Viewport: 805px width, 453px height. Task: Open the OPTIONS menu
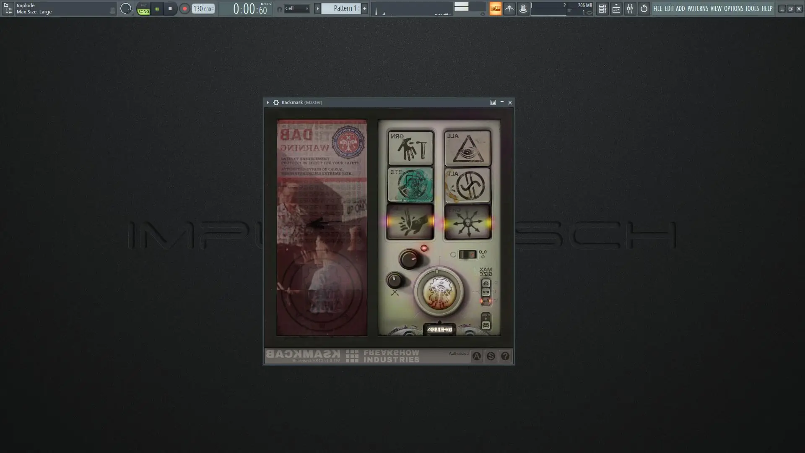(x=733, y=8)
